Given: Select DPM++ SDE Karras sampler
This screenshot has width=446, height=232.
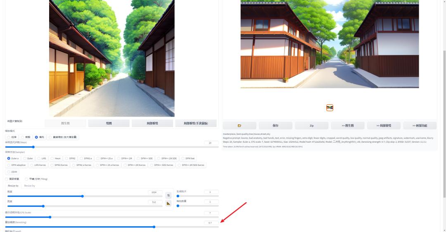Looking at the screenshot, I should pyautogui.click(x=161, y=165).
